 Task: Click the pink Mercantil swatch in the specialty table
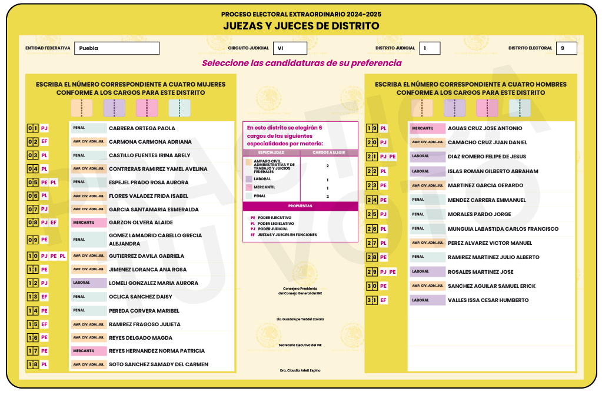(x=249, y=187)
